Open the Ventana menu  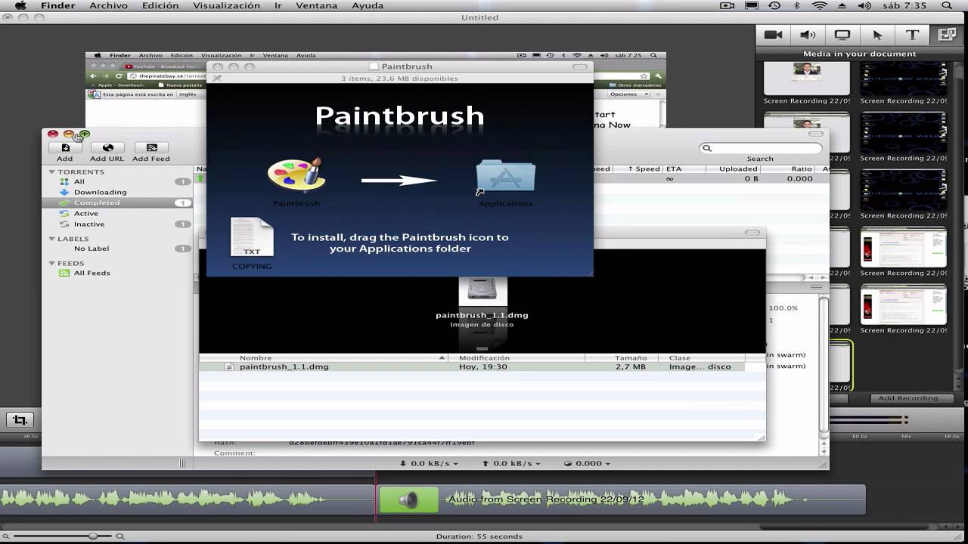[x=316, y=5]
